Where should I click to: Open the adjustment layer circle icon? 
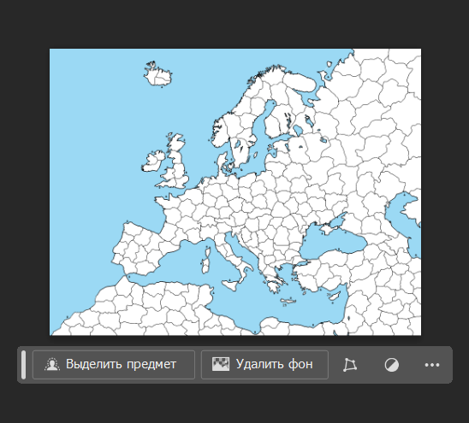click(x=391, y=365)
